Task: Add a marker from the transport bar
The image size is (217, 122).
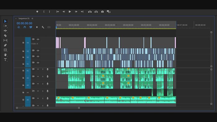Action: (x=37, y=12)
